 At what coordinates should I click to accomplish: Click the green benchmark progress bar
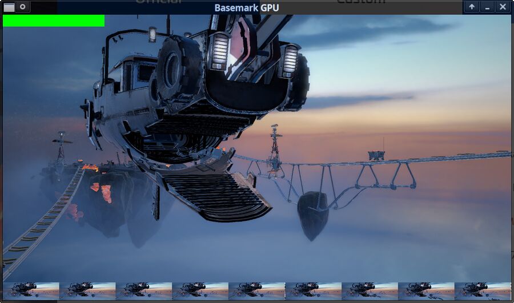coord(54,21)
